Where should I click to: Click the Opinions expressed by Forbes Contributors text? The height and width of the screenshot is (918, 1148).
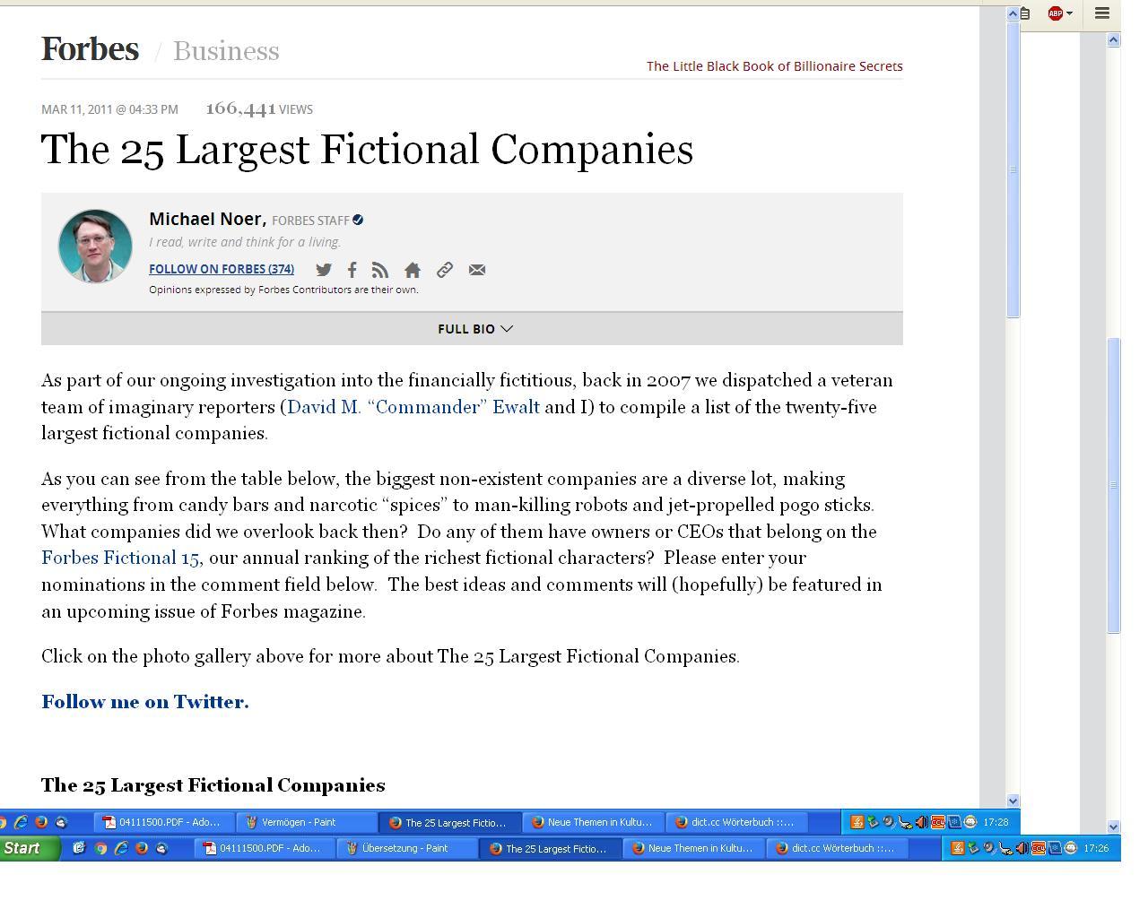283,290
